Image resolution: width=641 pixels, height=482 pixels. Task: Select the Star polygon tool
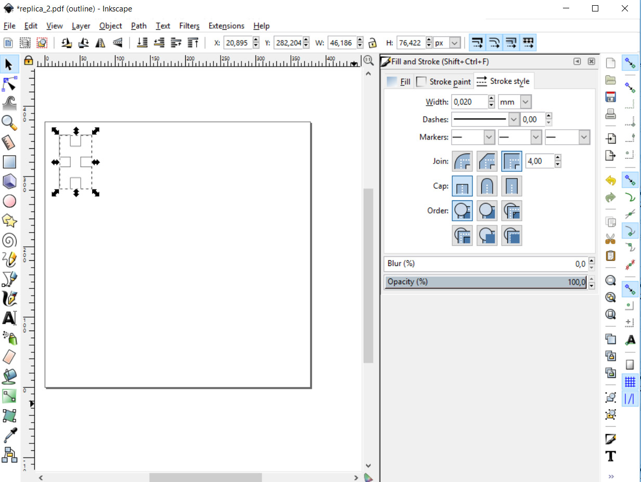[9, 221]
